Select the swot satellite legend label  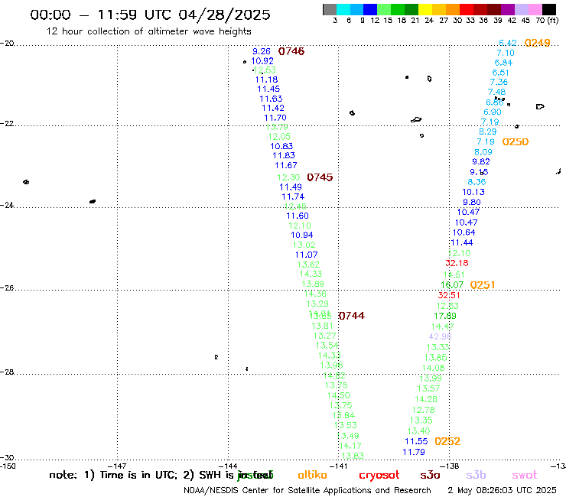click(x=525, y=475)
